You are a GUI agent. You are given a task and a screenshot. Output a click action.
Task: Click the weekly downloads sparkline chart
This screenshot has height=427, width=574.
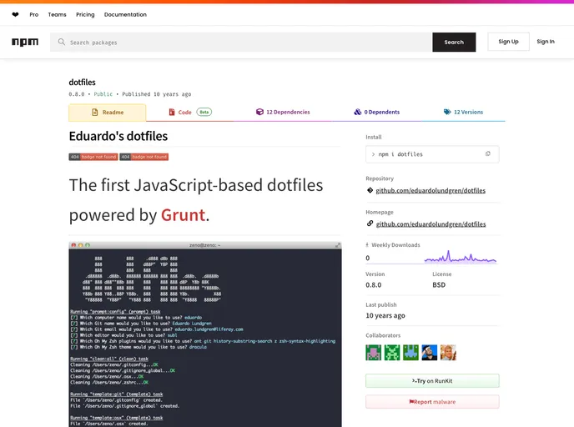point(461,257)
